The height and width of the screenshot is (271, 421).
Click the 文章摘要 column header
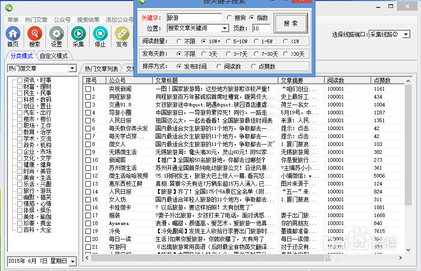point(301,80)
